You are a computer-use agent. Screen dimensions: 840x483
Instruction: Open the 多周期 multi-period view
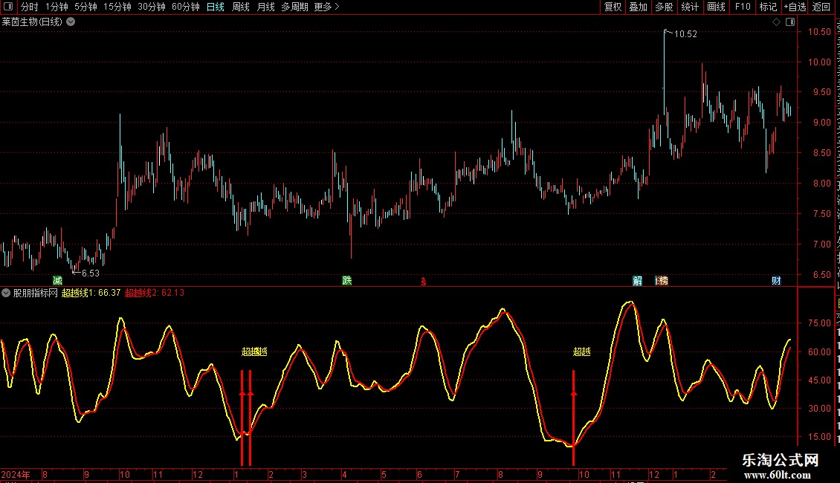coord(294,7)
